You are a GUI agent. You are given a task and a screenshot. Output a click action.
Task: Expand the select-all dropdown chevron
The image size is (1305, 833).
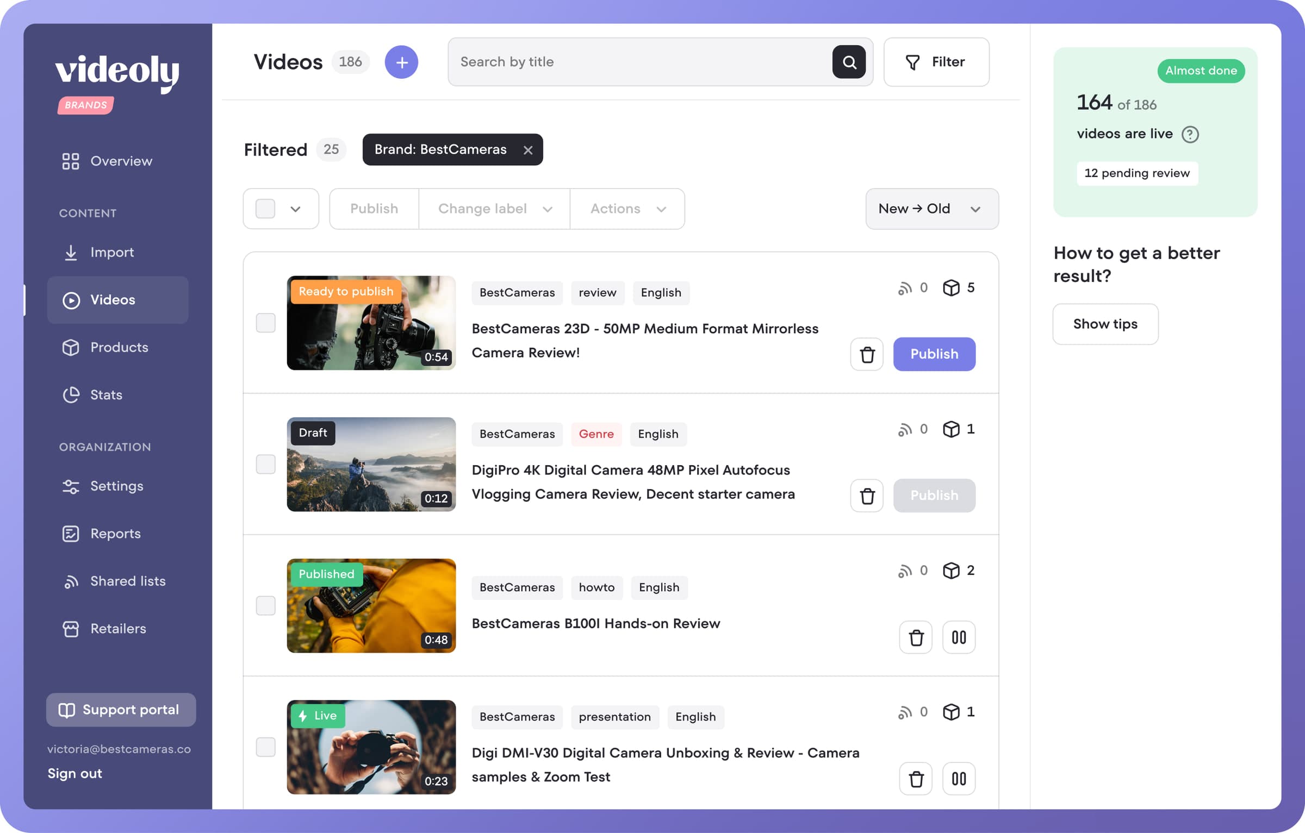tap(295, 210)
